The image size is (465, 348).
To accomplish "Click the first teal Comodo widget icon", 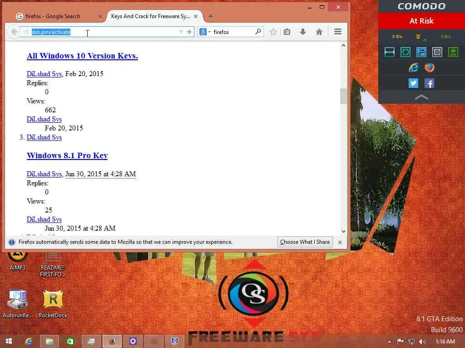I will (x=389, y=52).
